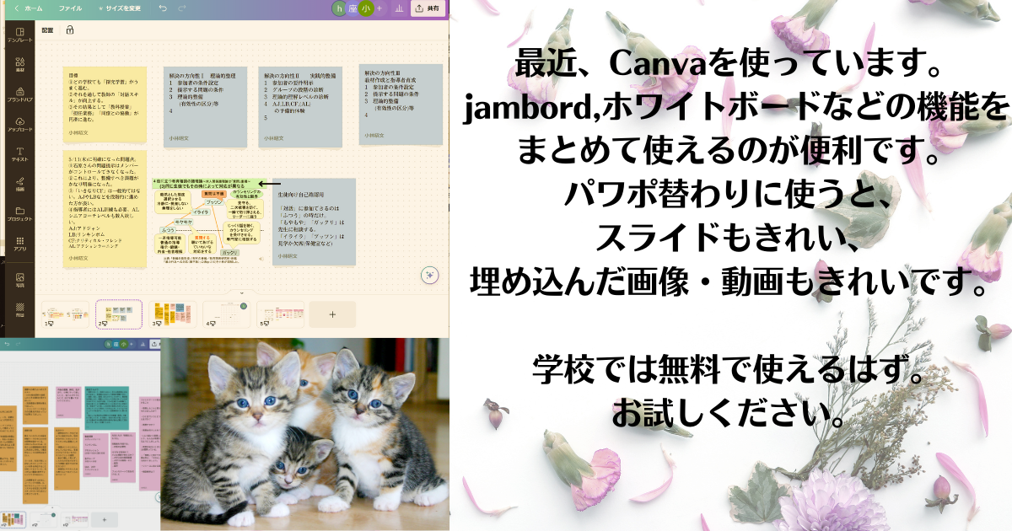The width and height of the screenshot is (1012, 531).
Task: Open the アップロード uploads panel
Action: (19, 125)
